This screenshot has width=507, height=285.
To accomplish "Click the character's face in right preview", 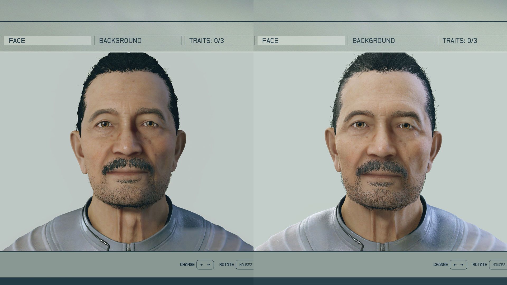I will 383,140.
